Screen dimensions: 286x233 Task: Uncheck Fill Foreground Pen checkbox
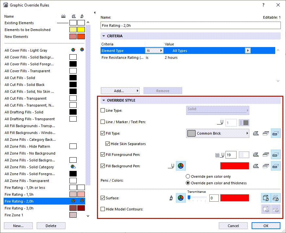[x=103, y=155]
